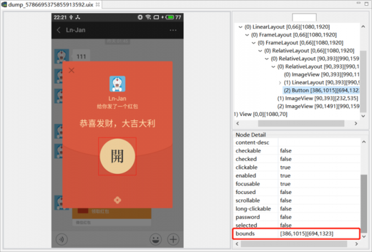Tap the plus attachment icon
Viewport: 372px width, 252px height.
173,239
